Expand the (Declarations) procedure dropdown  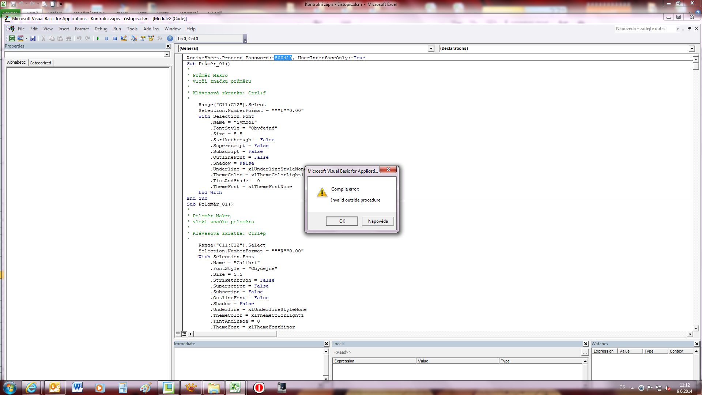coord(692,49)
